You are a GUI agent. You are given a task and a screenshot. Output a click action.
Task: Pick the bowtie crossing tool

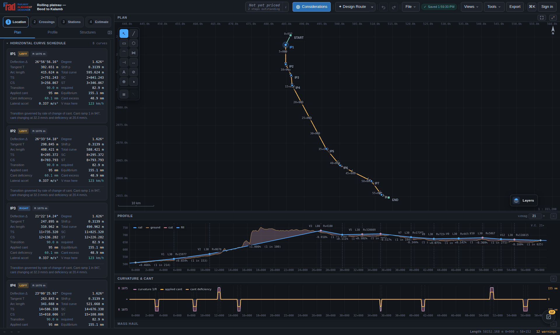pos(134,53)
